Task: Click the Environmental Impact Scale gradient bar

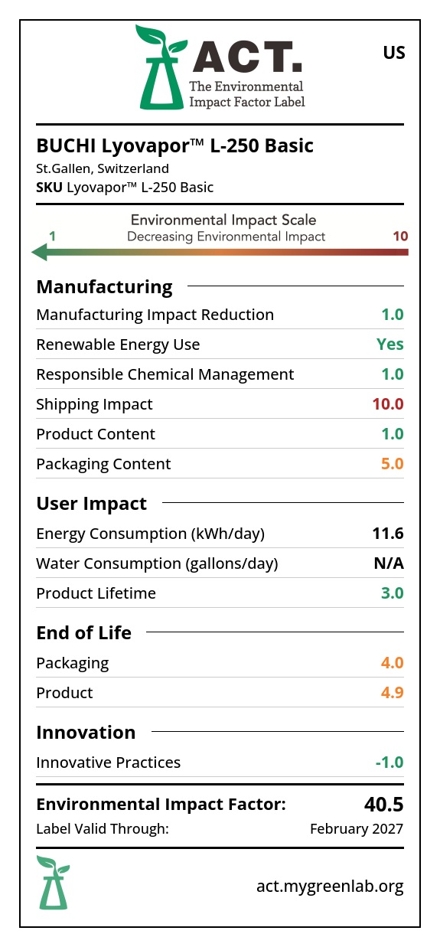Action: point(220,252)
